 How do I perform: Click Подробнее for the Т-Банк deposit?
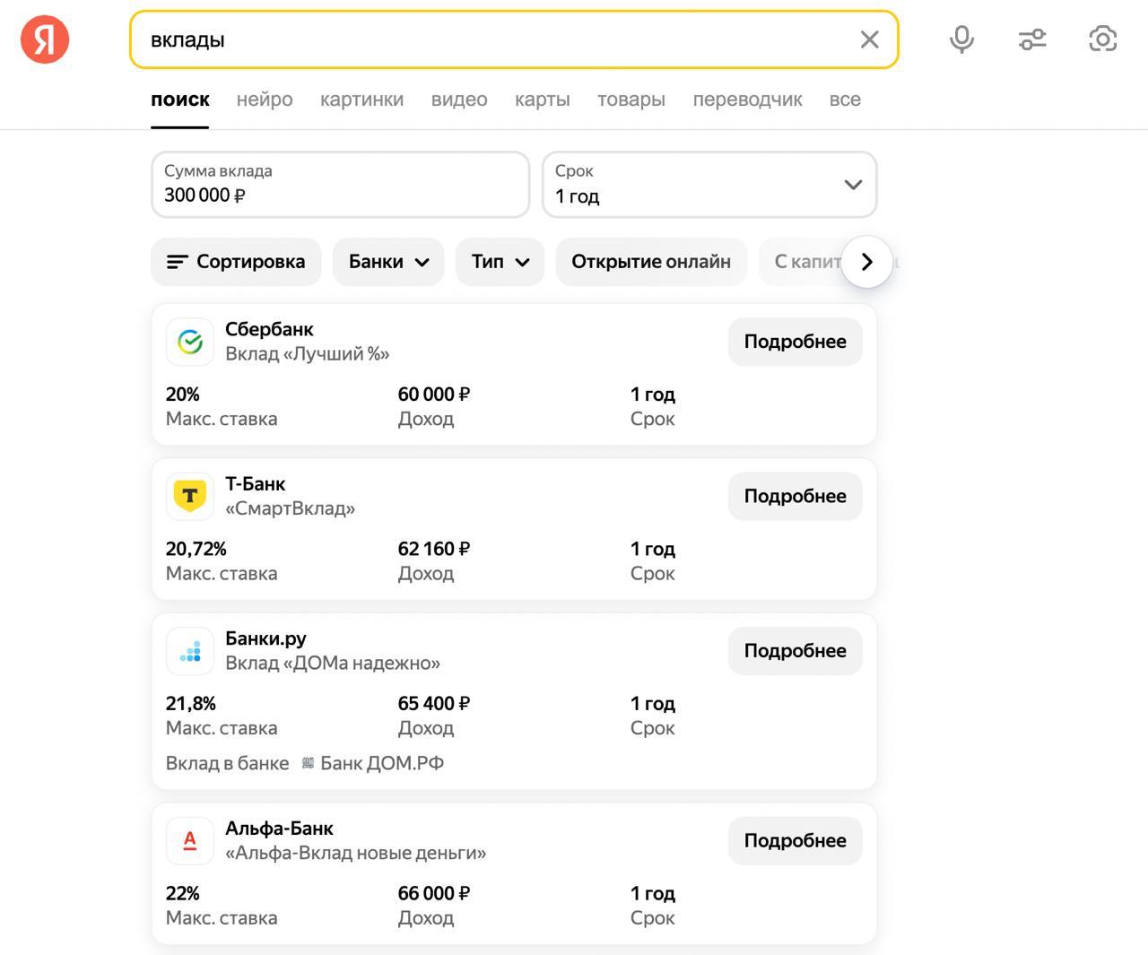[795, 496]
